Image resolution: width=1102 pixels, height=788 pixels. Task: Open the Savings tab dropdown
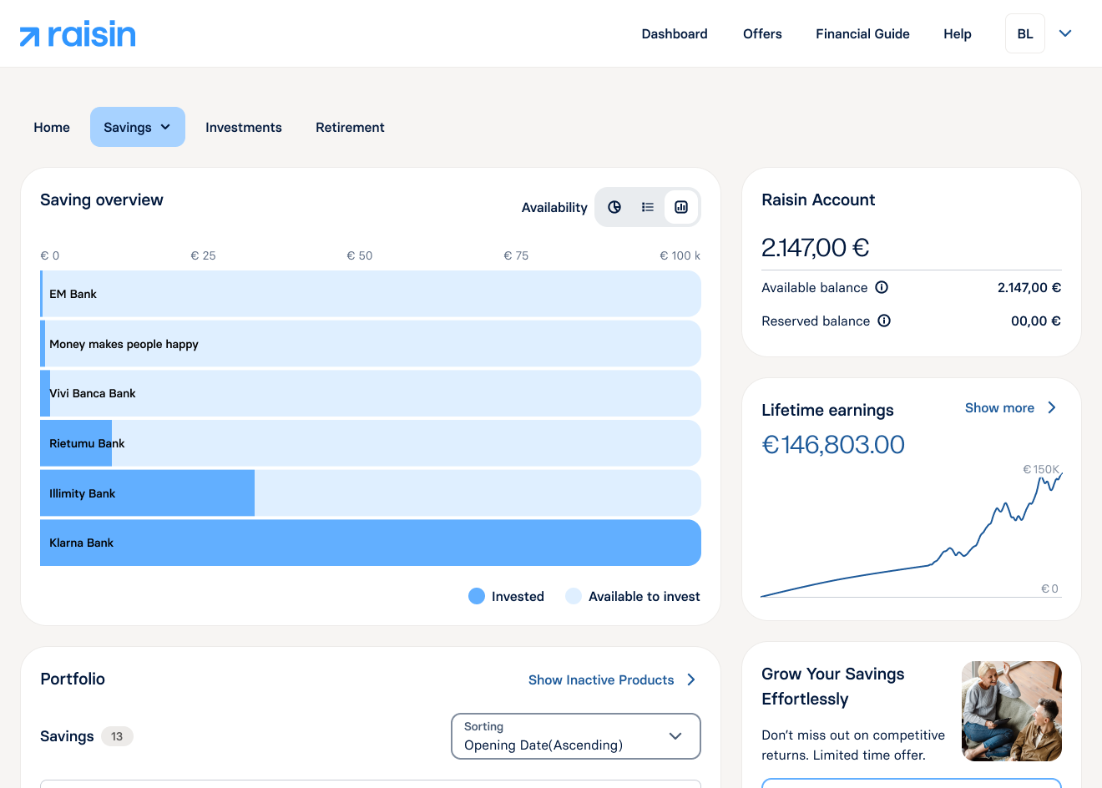[138, 127]
